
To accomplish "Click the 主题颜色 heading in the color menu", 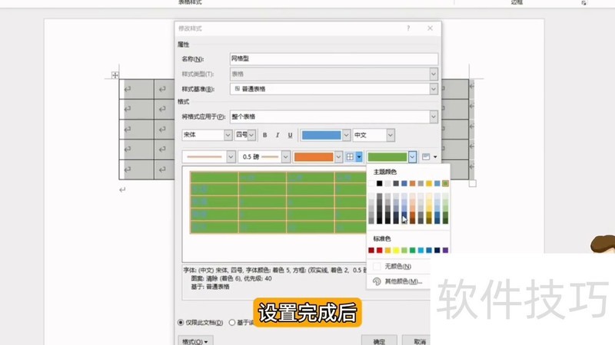I will pos(384,172).
